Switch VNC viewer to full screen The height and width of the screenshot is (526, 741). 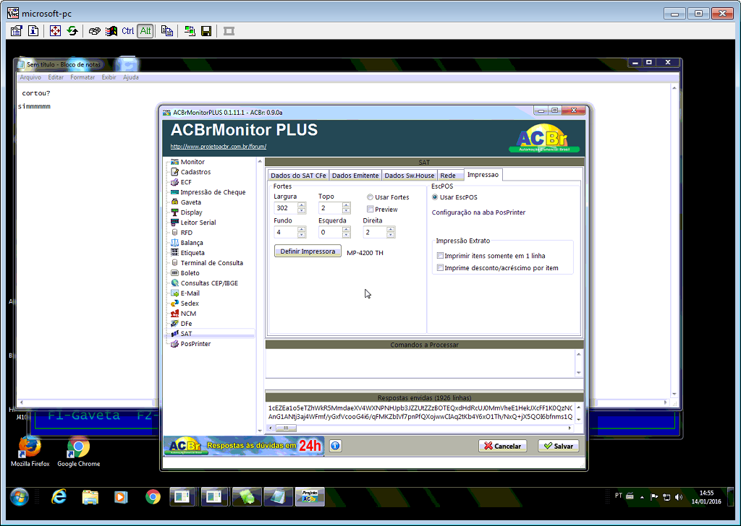click(x=55, y=31)
